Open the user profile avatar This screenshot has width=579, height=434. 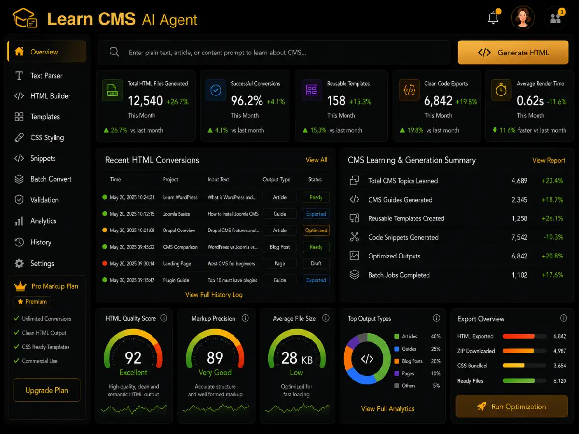coord(523,18)
